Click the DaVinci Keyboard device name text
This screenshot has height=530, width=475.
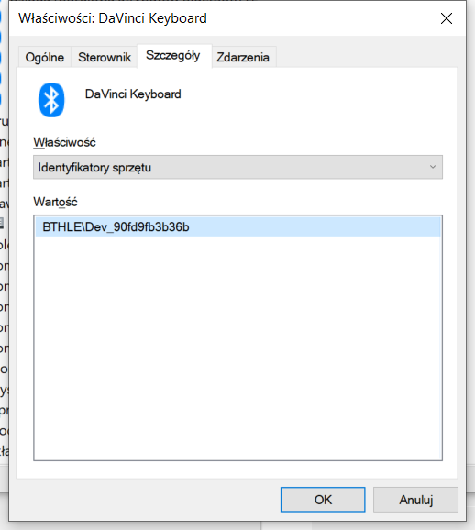133,94
